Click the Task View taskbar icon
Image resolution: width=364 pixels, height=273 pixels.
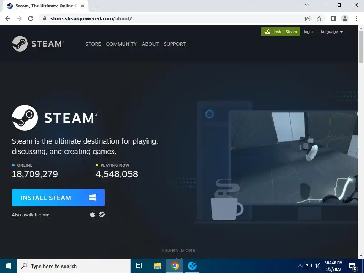pos(139,266)
